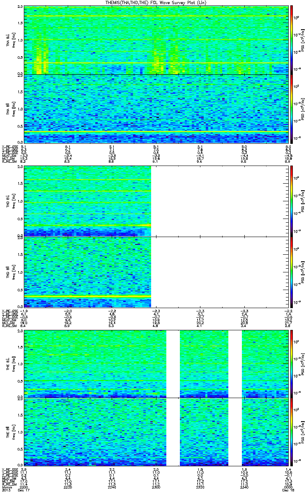Click the '2013' year label
The height and width of the screenshot is (493, 308).
click(x=5, y=490)
